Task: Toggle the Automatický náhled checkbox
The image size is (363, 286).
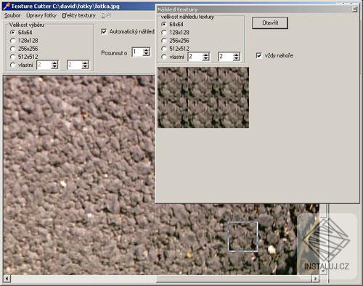Action: [104, 31]
